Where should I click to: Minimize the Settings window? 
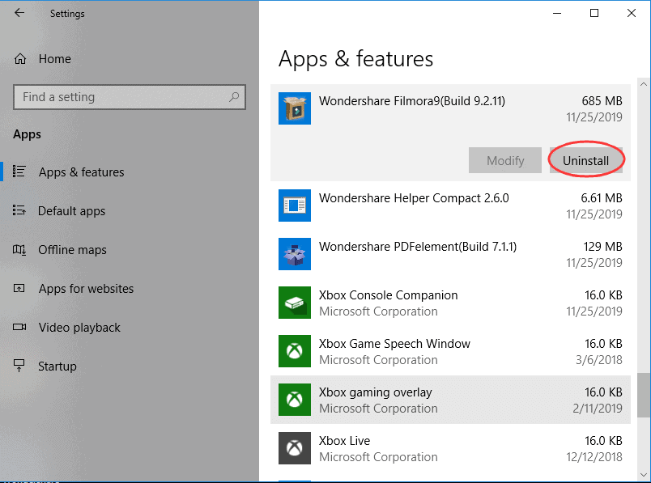coord(557,13)
